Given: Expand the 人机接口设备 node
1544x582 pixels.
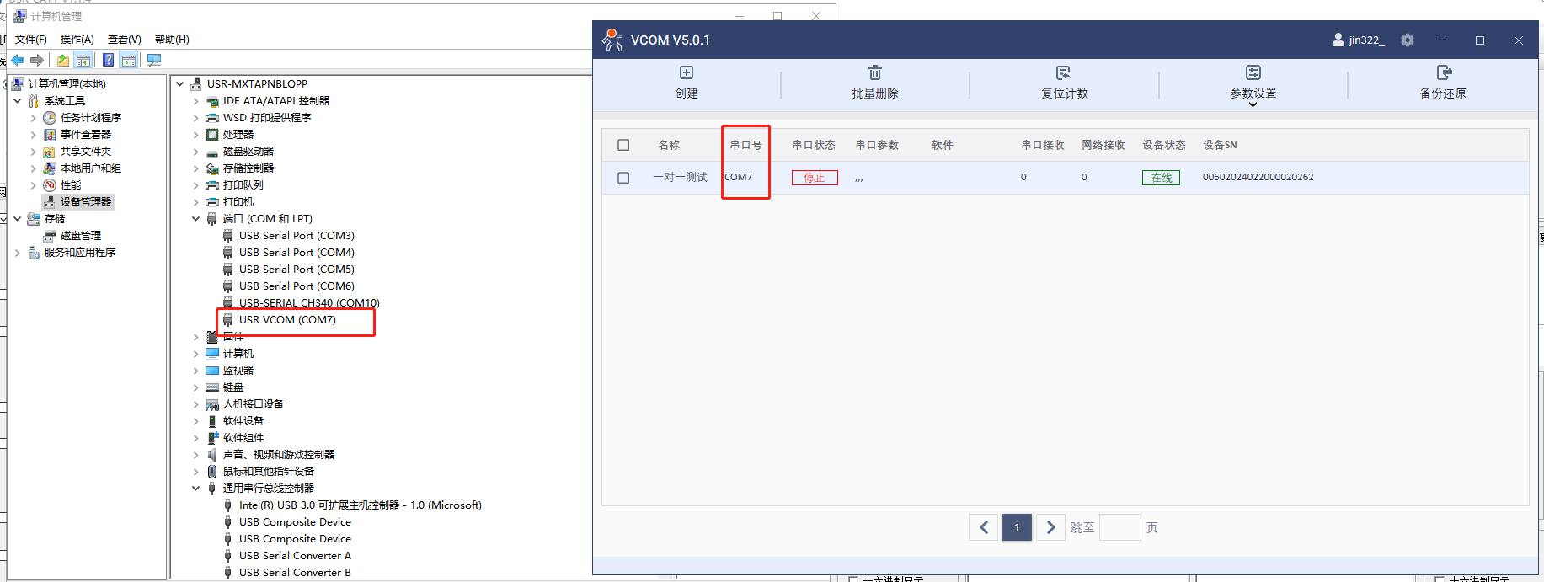Looking at the screenshot, I should pos(196,403).
